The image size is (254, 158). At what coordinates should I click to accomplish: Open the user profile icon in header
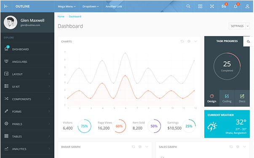pos(247,6)
